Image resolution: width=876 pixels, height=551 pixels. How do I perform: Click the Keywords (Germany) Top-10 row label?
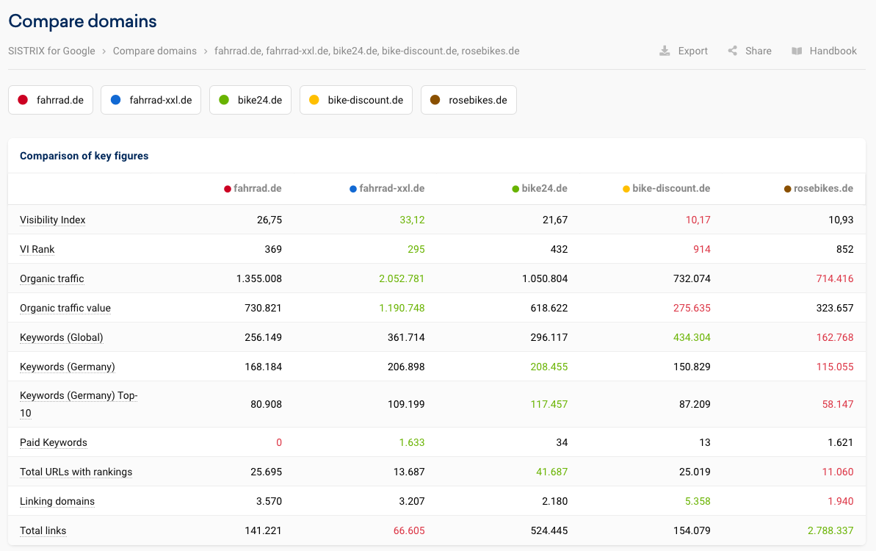(79, 404)
